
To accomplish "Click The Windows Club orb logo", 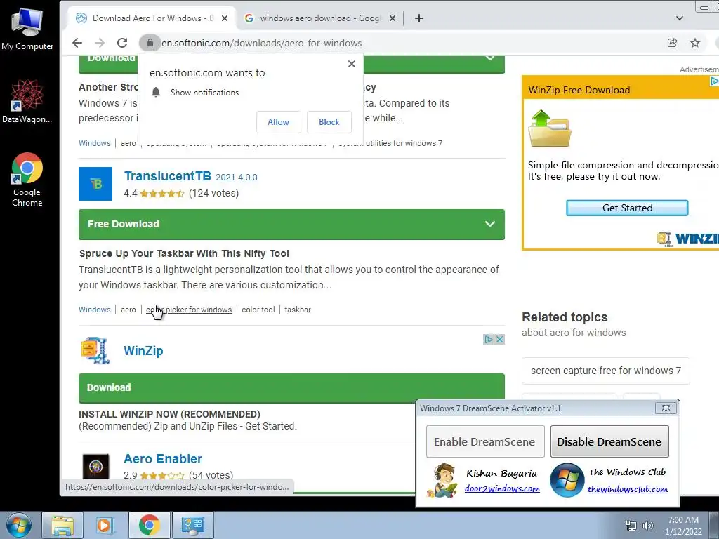I will [x=567, y=480].
